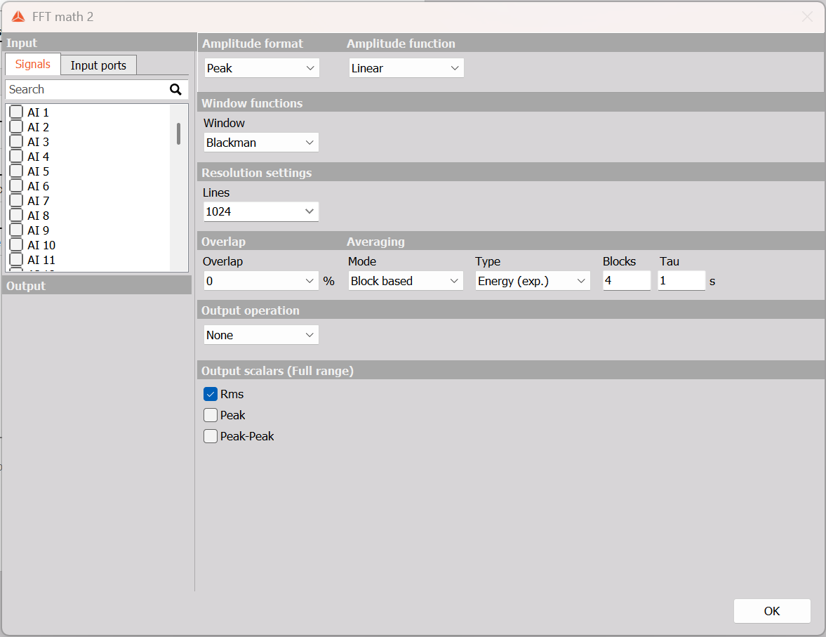Click the AI 10 signal label

(41, 245)
